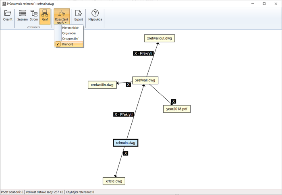Click the X label above year2018.pdf
This screenshot has width=282, height=195.
174,101
